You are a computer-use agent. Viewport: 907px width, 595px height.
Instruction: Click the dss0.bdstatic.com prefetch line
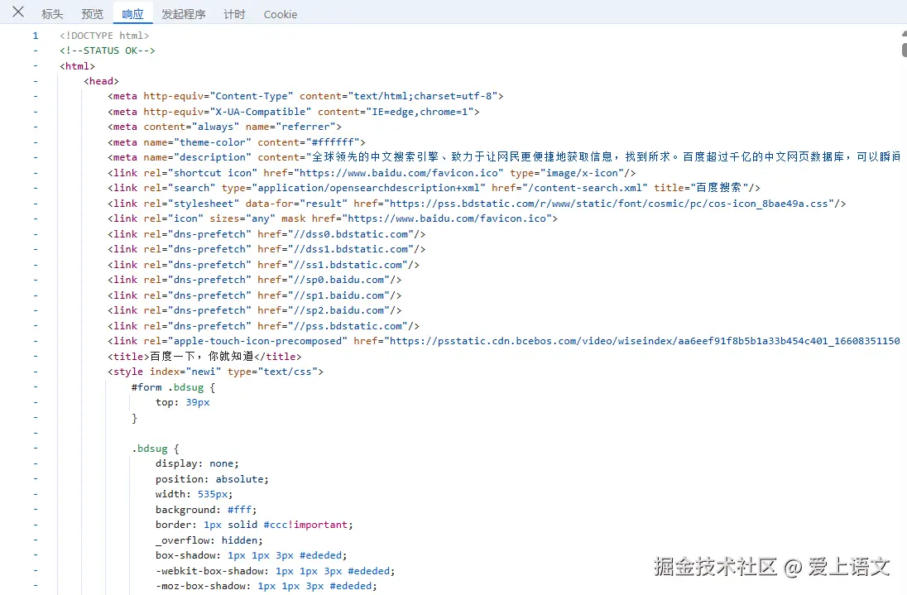(x=266, y=234)
